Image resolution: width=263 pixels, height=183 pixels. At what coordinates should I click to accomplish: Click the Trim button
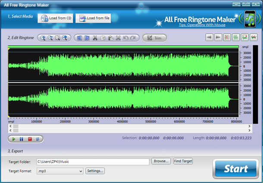(x=154, y=38)
